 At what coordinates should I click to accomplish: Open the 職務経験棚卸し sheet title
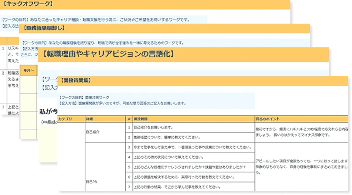pos(44,28)
